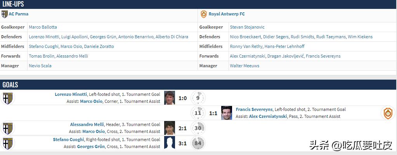Image resolution: width=397 pixels, height=155 pixels.
Task: Click the minute 11 clock icon
Action: click(x=198, y=113)
